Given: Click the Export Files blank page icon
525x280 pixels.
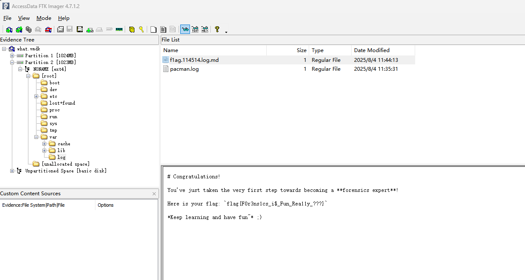Looking at the screenshot, I should (x=154, y=29).
